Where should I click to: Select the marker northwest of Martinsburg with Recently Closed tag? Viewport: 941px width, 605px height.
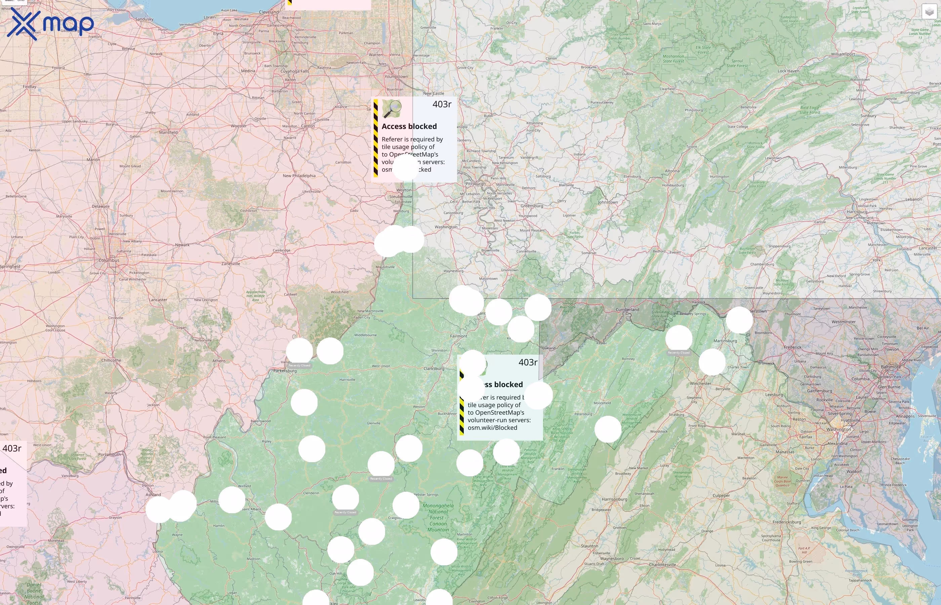679,338
